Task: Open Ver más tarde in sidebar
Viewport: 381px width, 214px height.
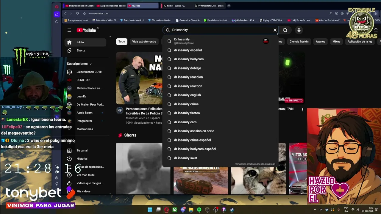Action: click(85, 175)
